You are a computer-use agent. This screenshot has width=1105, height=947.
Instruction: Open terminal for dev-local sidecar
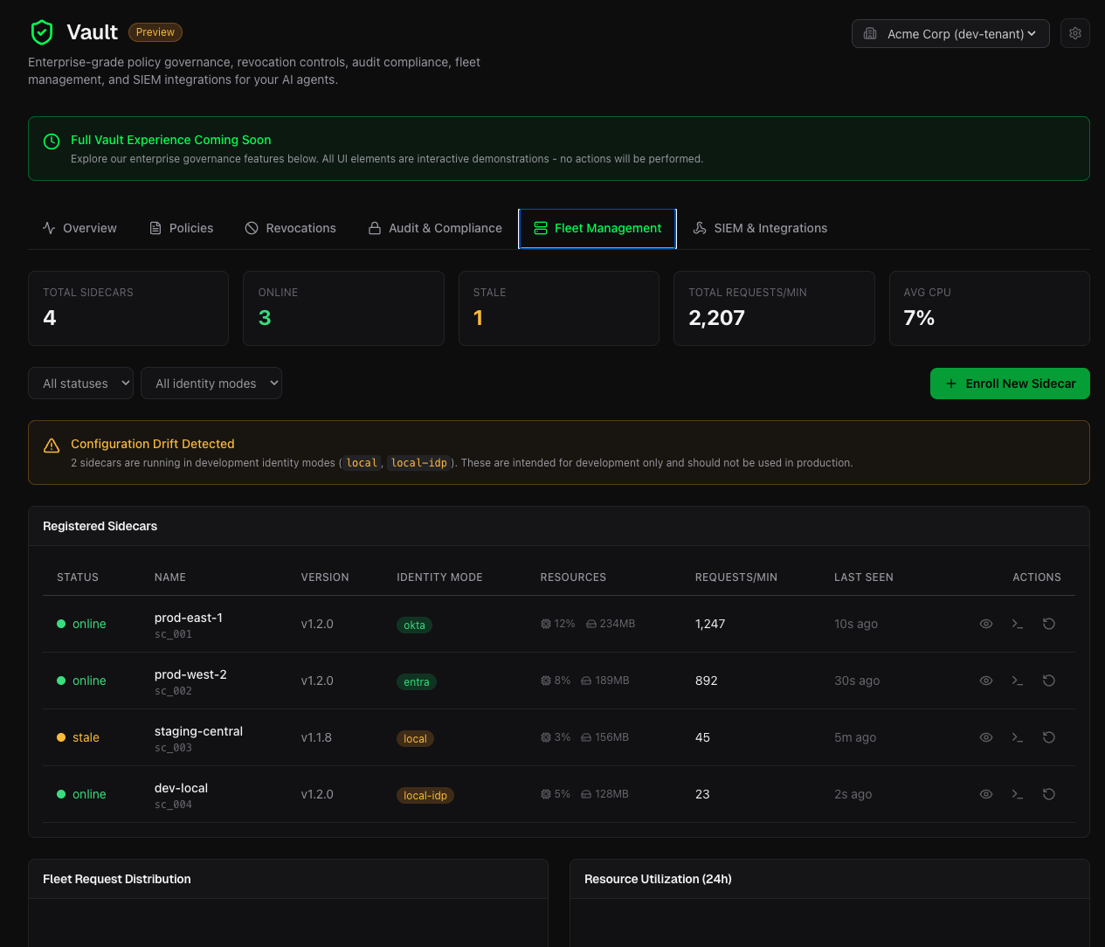1017,794
